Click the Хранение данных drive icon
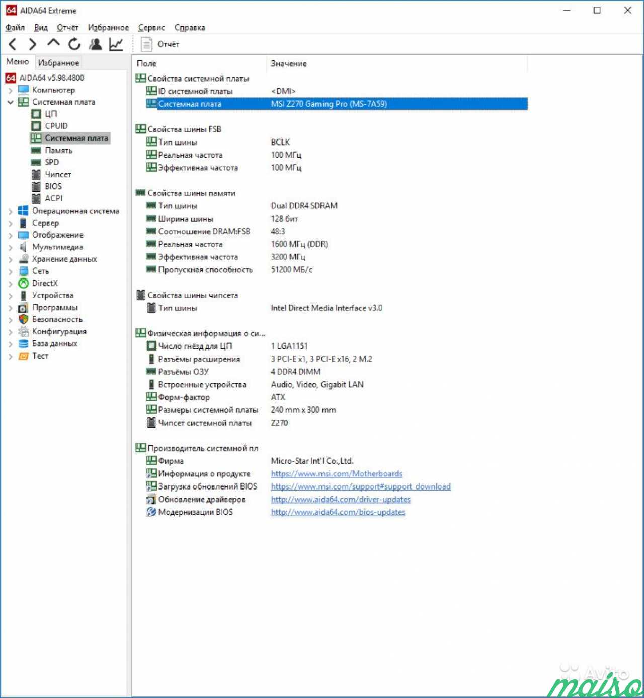This screenshot has height=698, width=644. pos(24,259)
